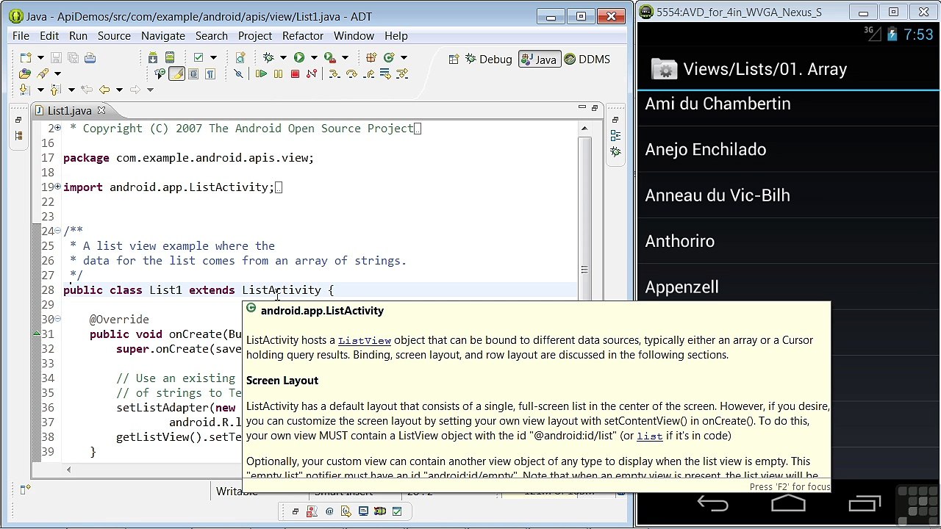
Task: Click the New Java Class icon
Action: tap(388, 58)
